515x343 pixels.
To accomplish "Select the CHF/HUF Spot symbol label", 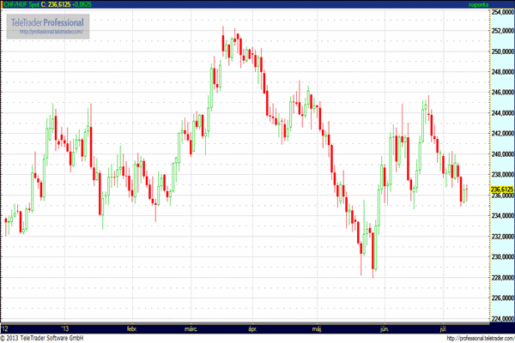I will (x=21, y=4).
